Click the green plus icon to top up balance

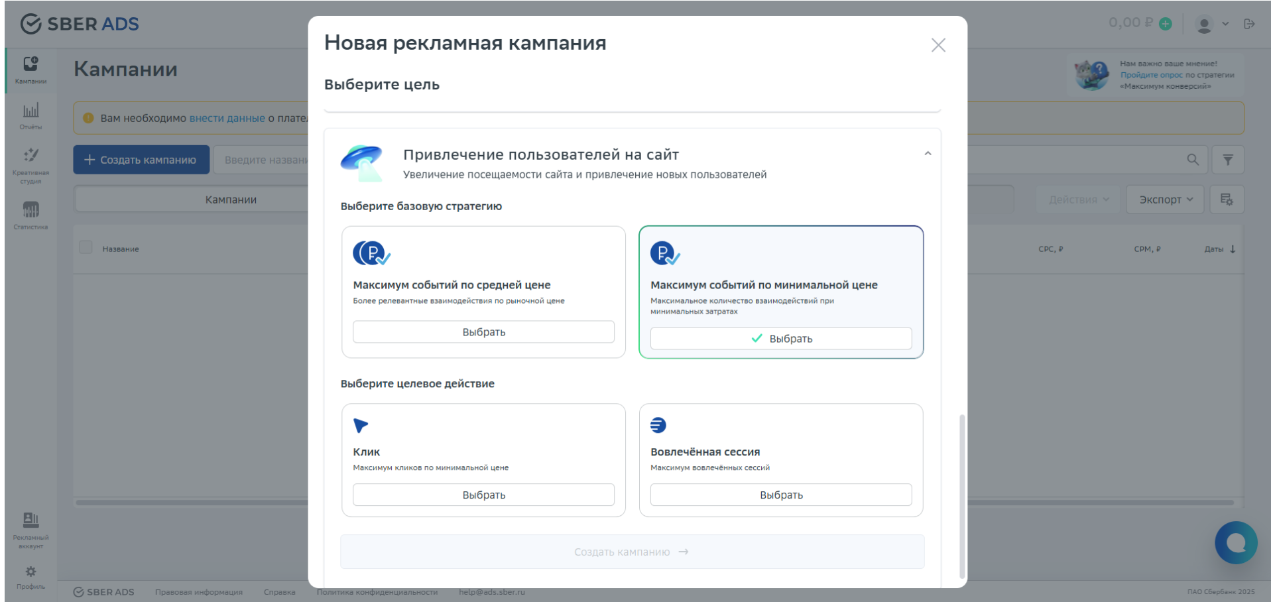[1167, 23]
